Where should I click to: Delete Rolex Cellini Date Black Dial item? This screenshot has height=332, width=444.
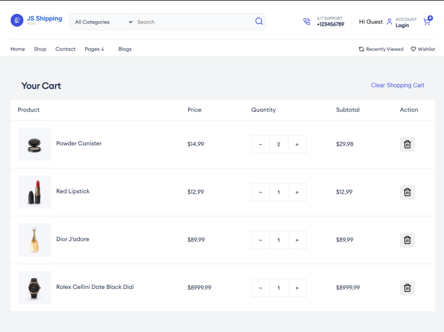coord(407,288)
